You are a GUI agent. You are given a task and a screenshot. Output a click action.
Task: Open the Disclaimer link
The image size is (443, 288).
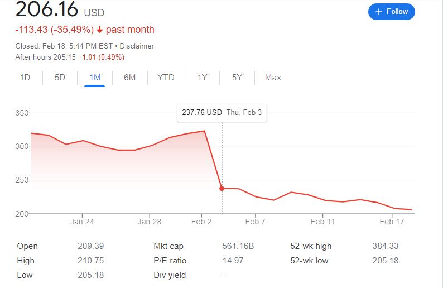click(x=137, y=46)
